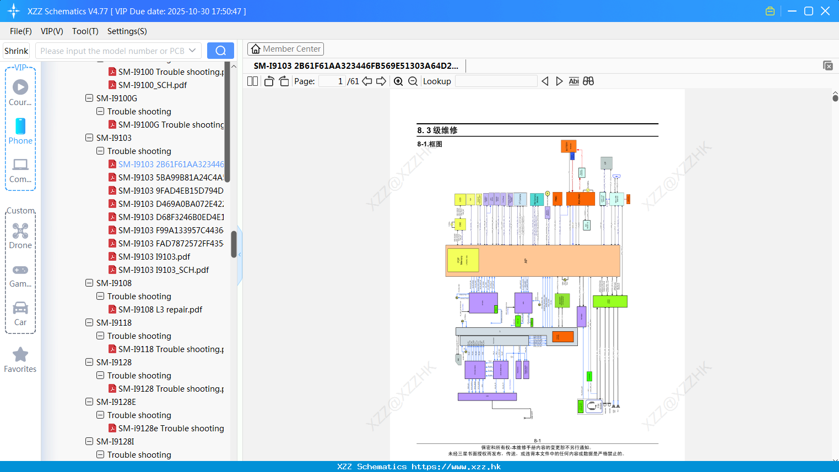Screen dimensions: 839x472
Task: Click the page number field
Action: click(x=332, y=81)
